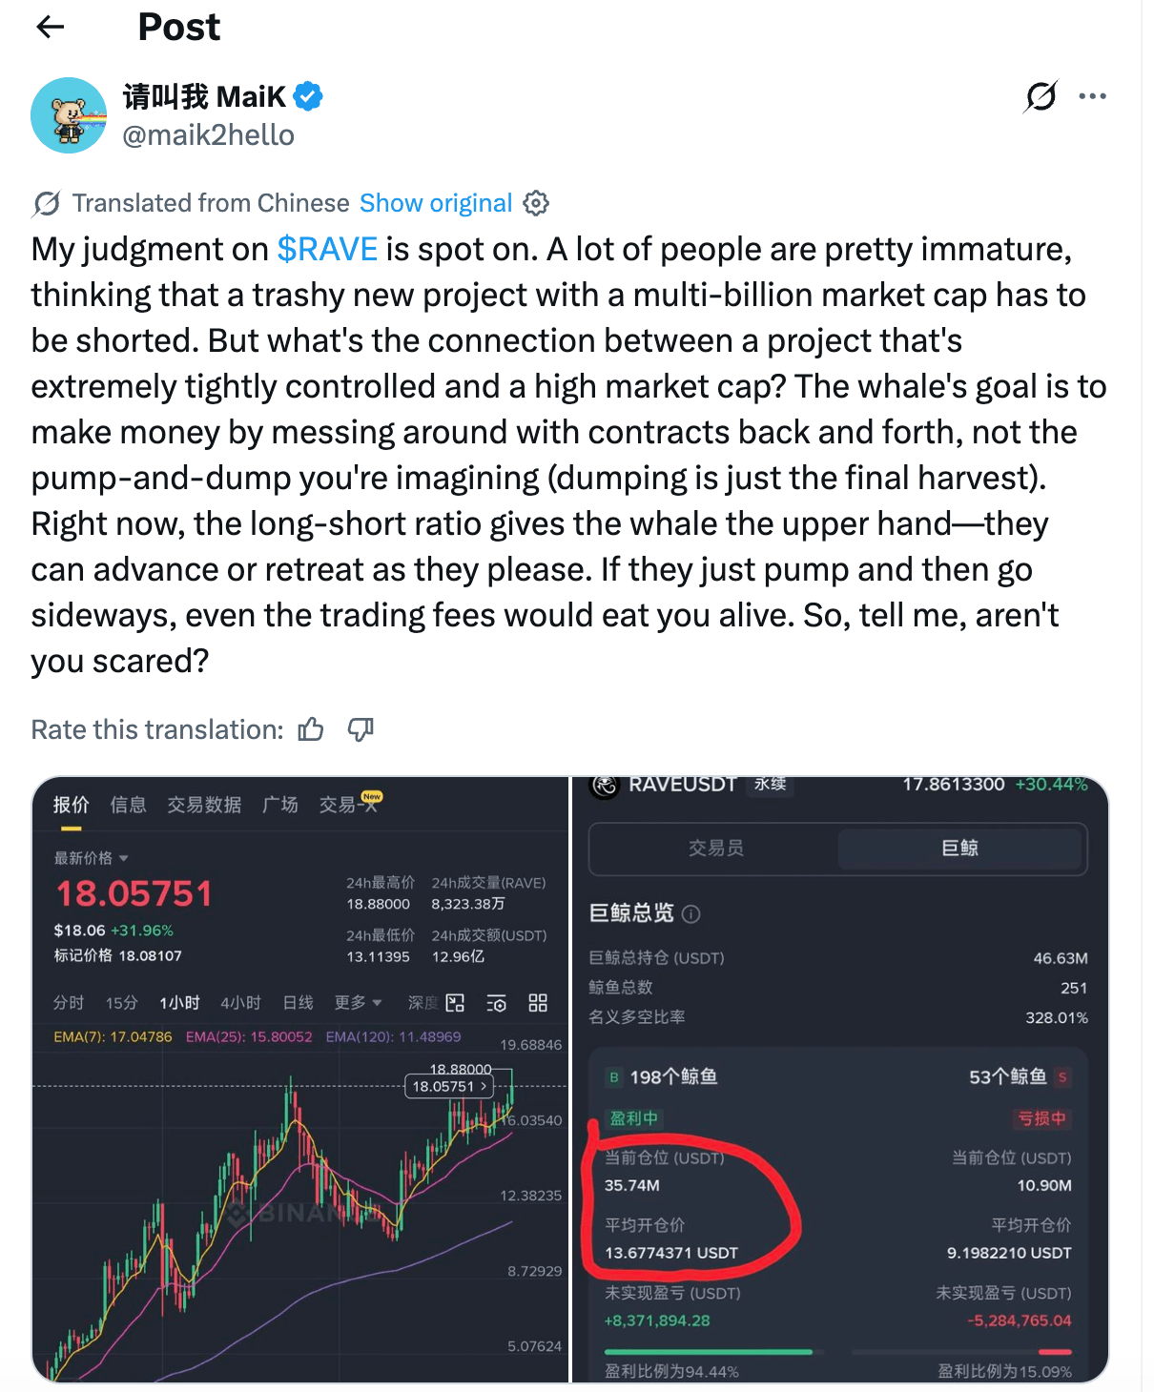Screen dimensions: 1154x1392
Task: Switch to the 交易数据 tab
Action: [x=203, y=804]
